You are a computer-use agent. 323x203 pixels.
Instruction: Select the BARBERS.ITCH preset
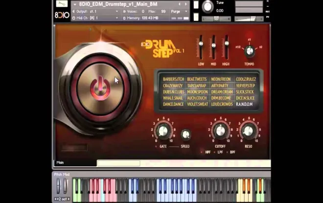173,79
